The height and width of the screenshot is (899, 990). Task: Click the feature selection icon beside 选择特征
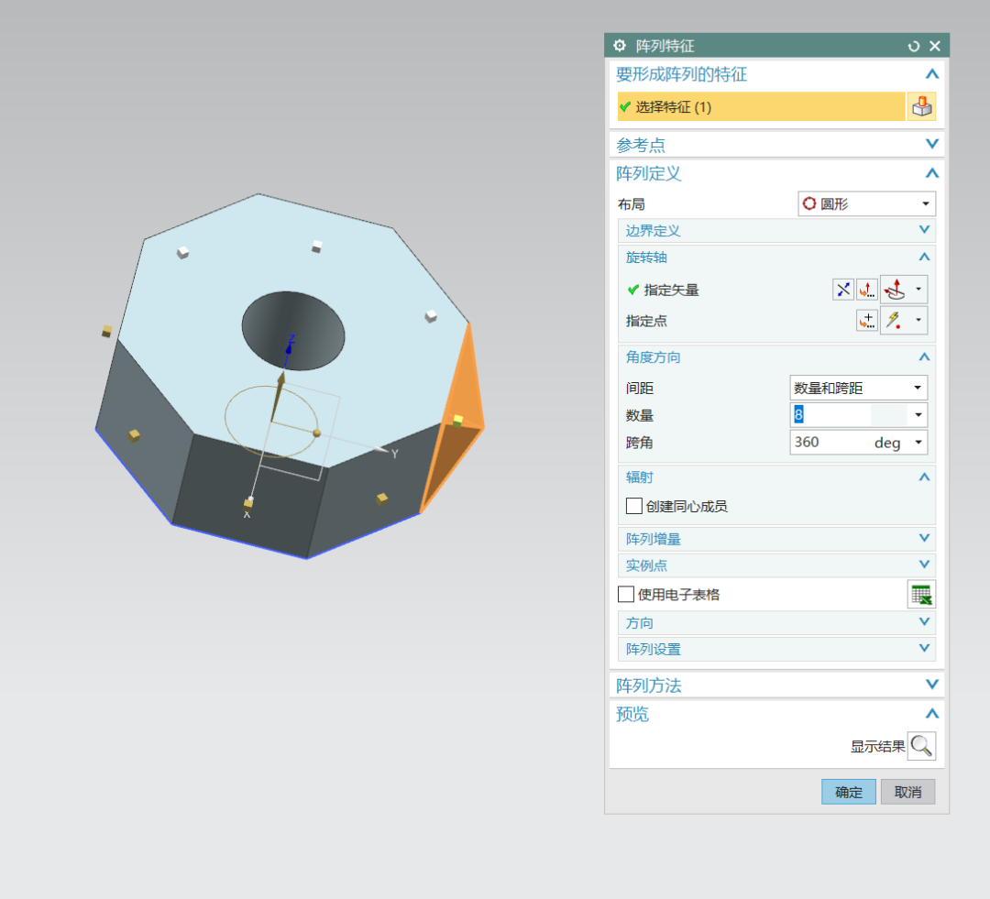pos(921,106)
